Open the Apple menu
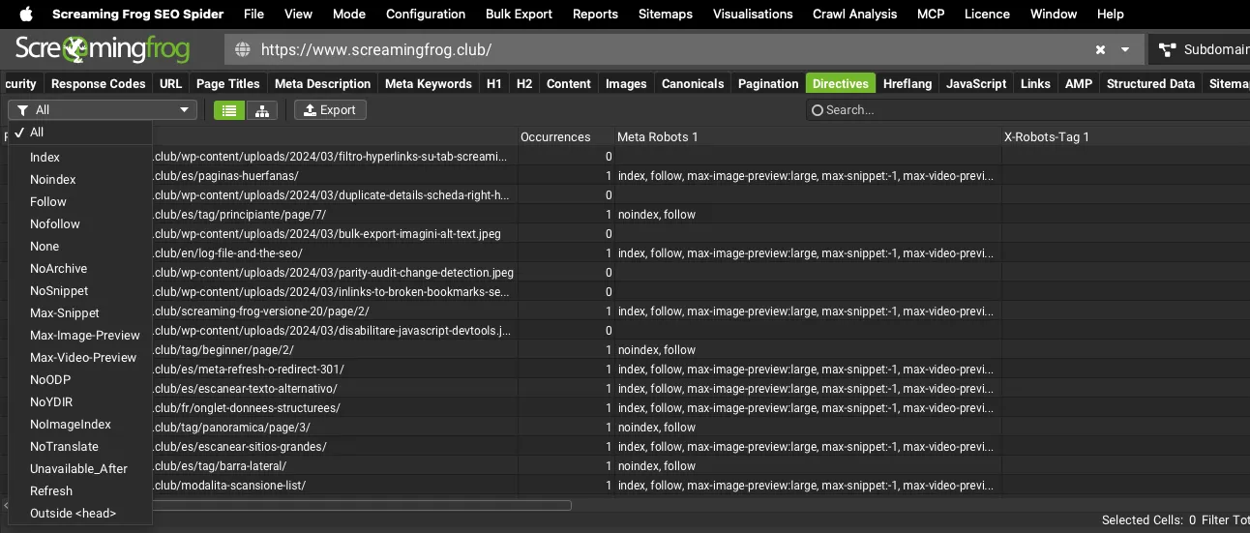The width and height of the screenshot is (1250, 533). click(26, 14)
